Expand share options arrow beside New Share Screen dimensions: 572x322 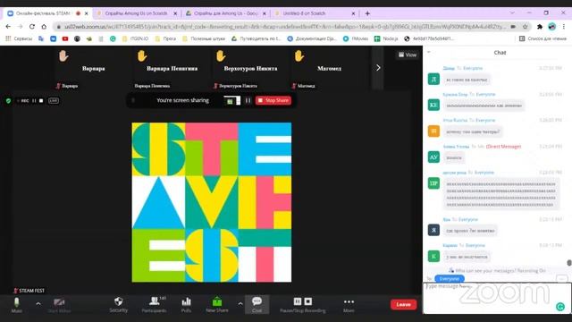tap(240, 303)
